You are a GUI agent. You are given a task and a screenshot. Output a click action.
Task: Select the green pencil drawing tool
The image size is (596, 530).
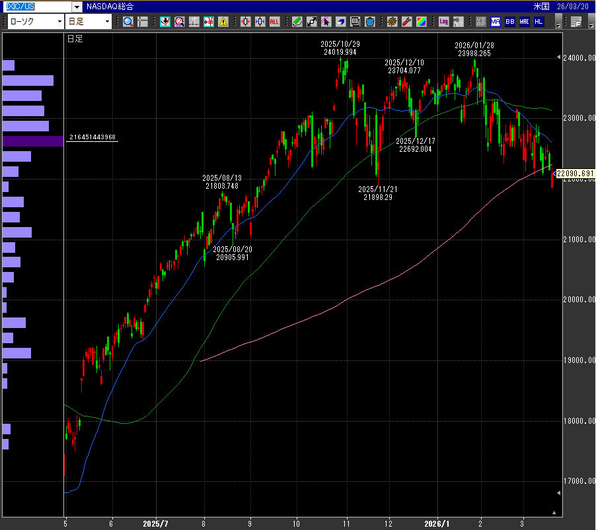tap(297, 22)
